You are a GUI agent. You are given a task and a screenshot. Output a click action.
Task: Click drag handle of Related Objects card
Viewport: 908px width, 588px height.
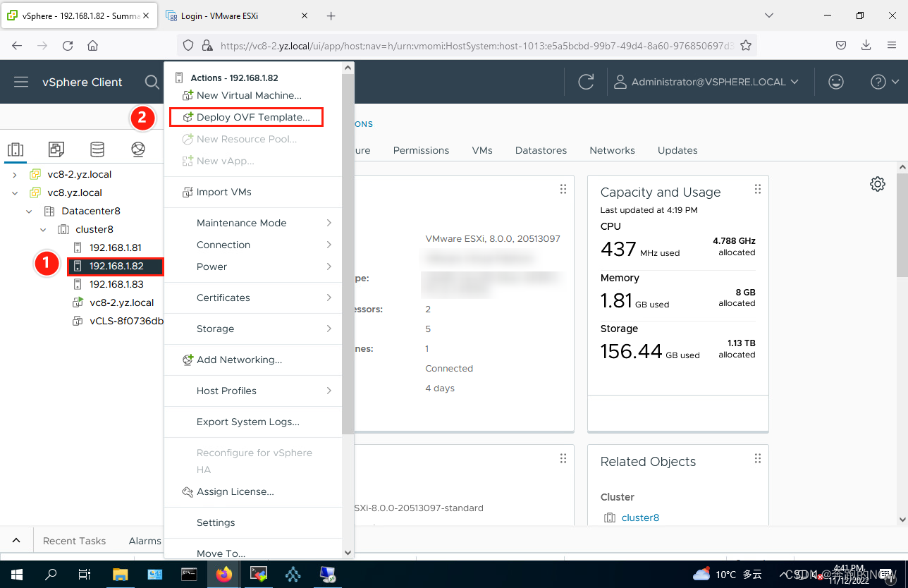[x=758, y=458]
